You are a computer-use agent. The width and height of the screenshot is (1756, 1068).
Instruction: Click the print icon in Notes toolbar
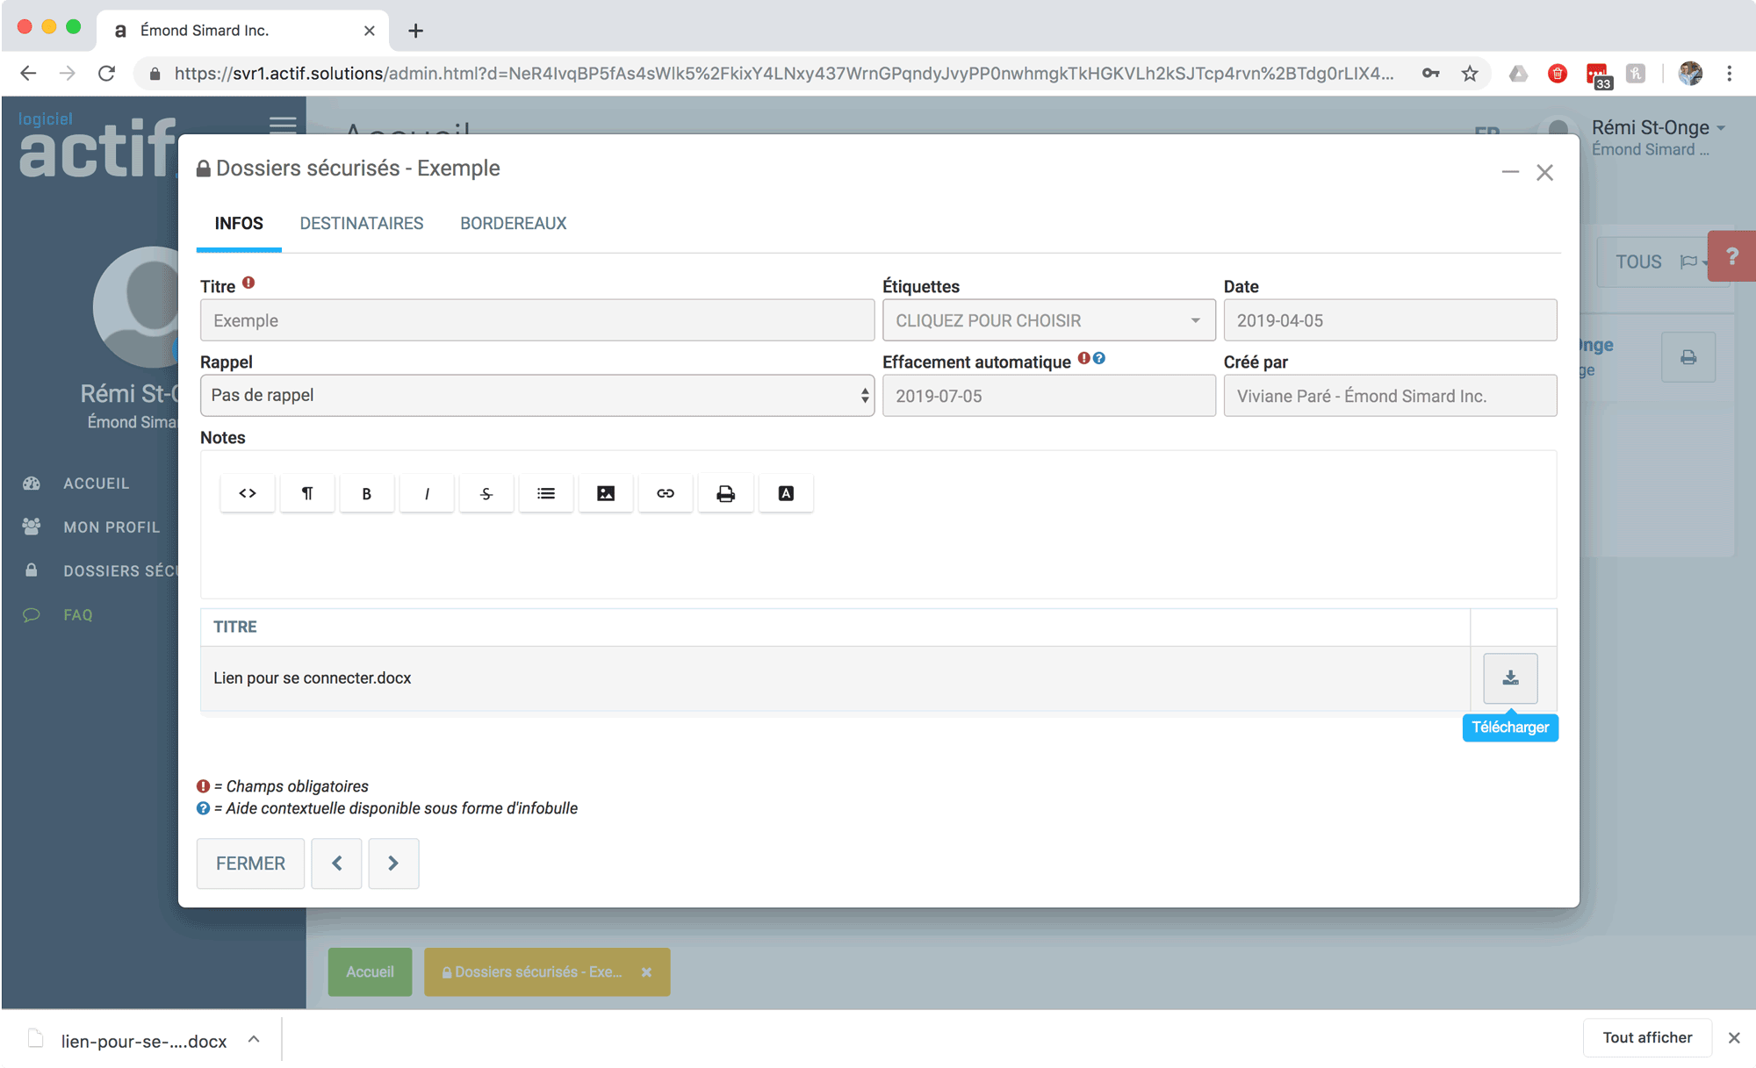pos(725,493)
